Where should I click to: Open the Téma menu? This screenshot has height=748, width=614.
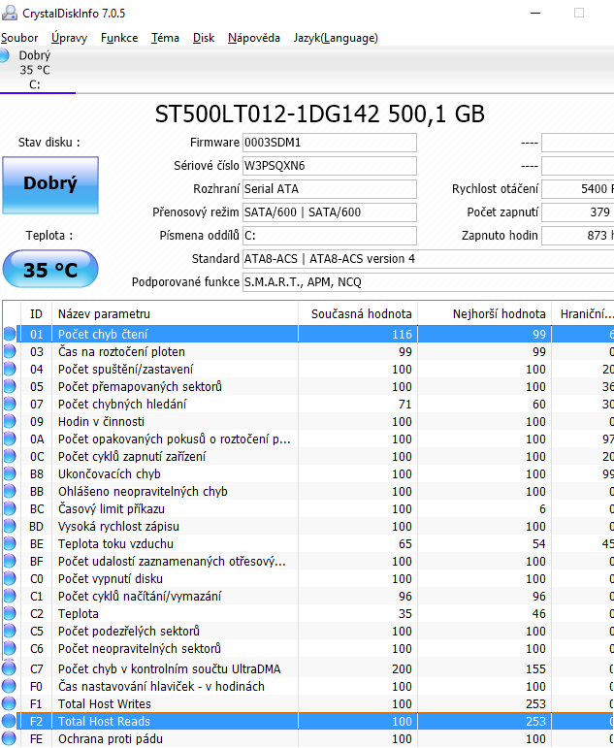pyautogui.click(x=165, y=38)
